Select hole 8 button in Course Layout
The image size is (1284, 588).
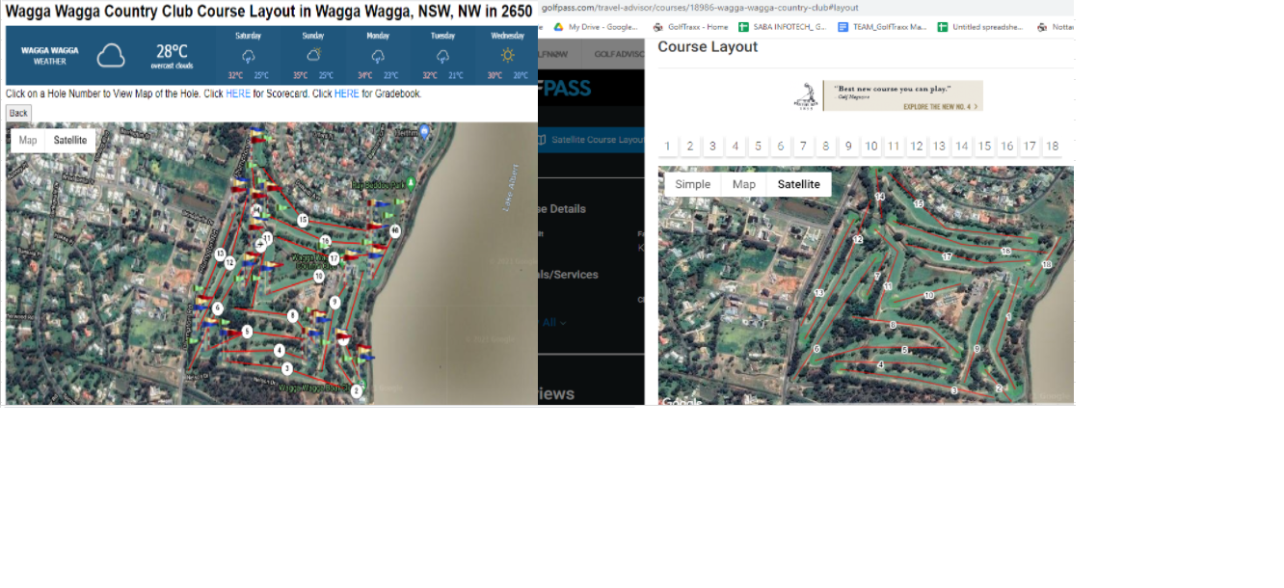[x=826, y=147]
